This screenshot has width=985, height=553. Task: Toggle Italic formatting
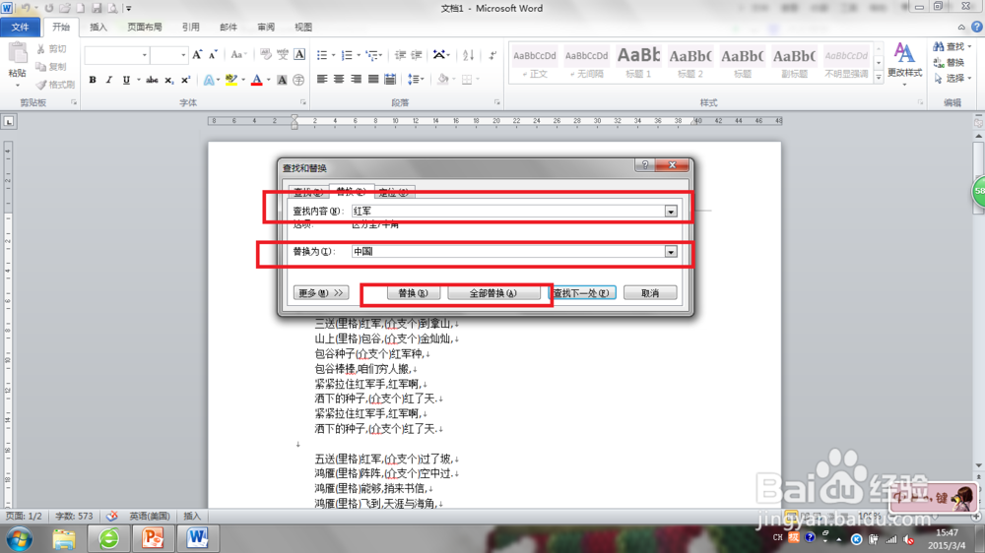(108, 80)
